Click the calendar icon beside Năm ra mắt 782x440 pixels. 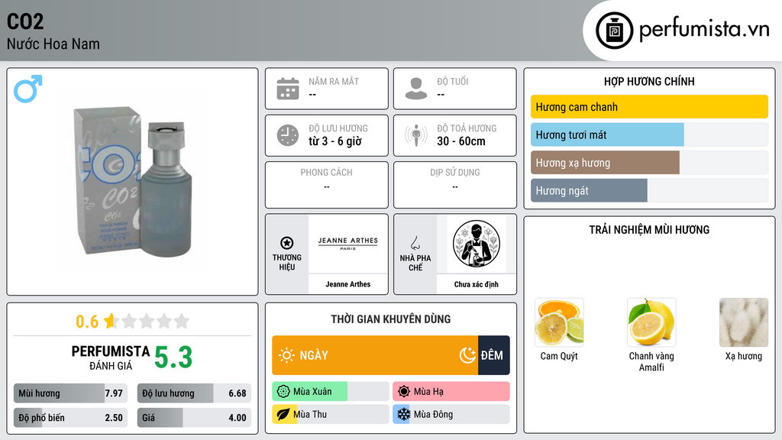(288, 89)
